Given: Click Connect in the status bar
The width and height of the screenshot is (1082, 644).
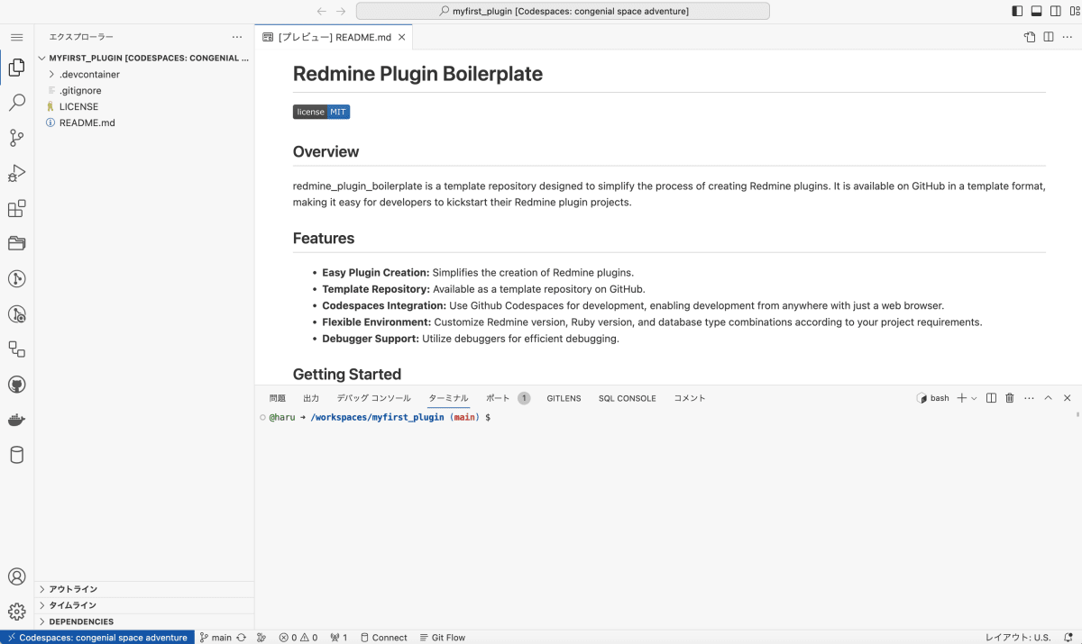Looking at the screenshot, I should coord(384,637).
